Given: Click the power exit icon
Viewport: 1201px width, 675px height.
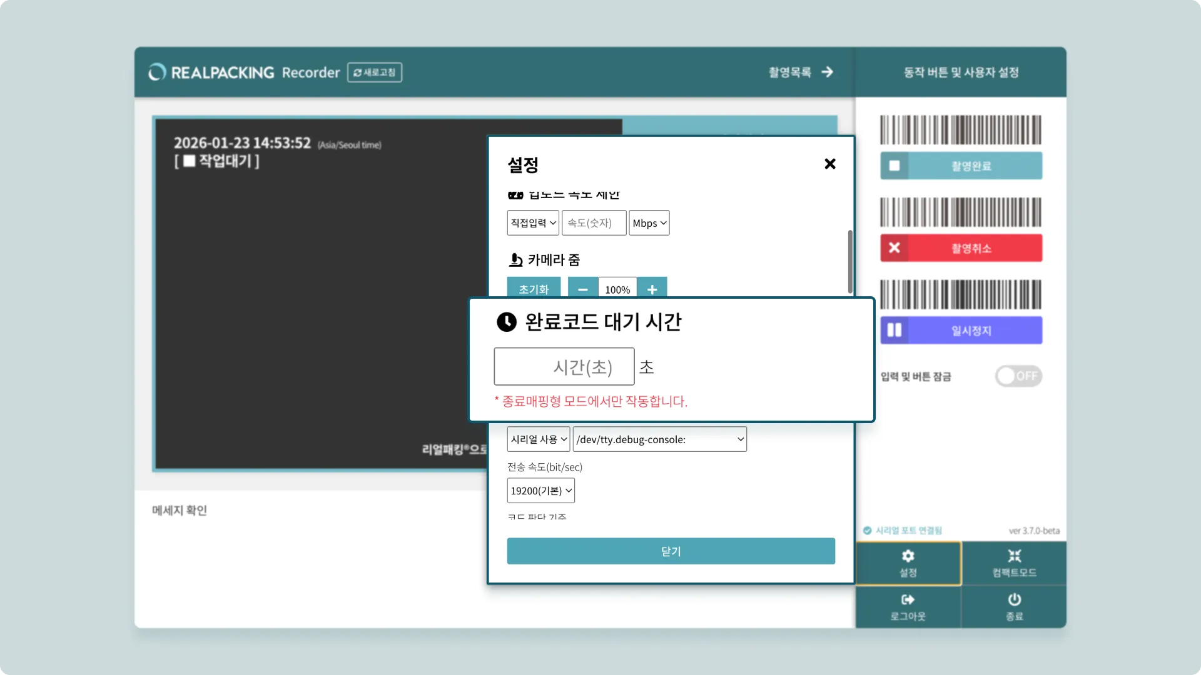Looking at the screenshot, I should [x=1014, y=600].
